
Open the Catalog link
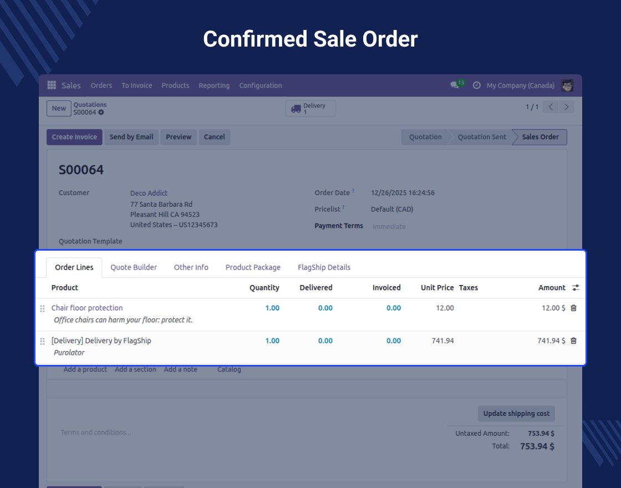(229, 369)
